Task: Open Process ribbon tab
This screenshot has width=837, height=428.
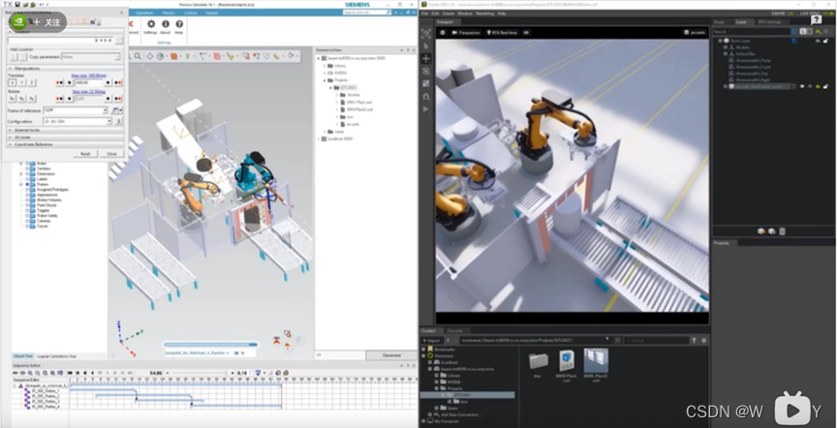Action: point(169,13)
